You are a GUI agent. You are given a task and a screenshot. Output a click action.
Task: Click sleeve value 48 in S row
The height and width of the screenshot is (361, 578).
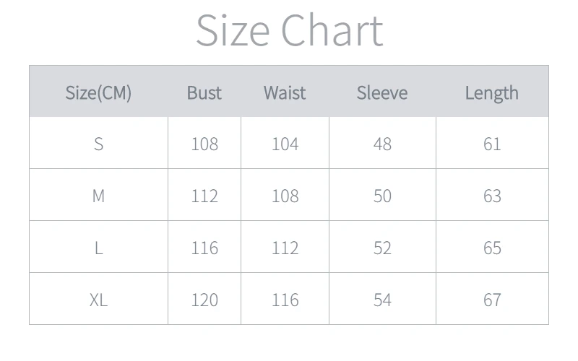382,144
